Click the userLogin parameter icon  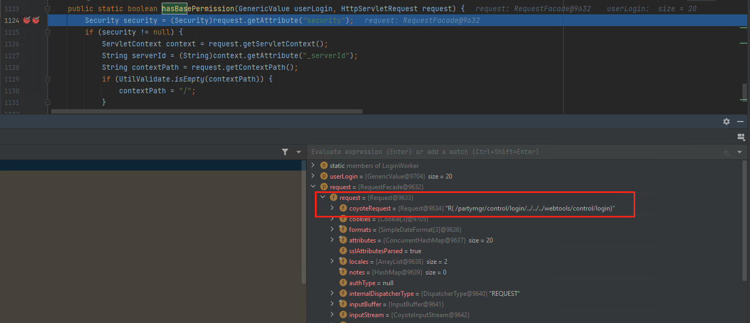tap(323, 176)
